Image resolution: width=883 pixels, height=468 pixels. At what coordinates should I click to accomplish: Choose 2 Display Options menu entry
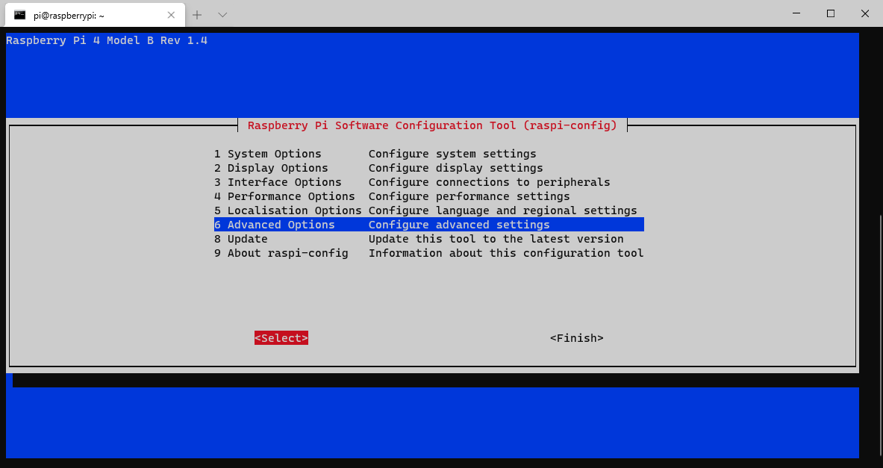pyautogui.click(x=428, y=168)
